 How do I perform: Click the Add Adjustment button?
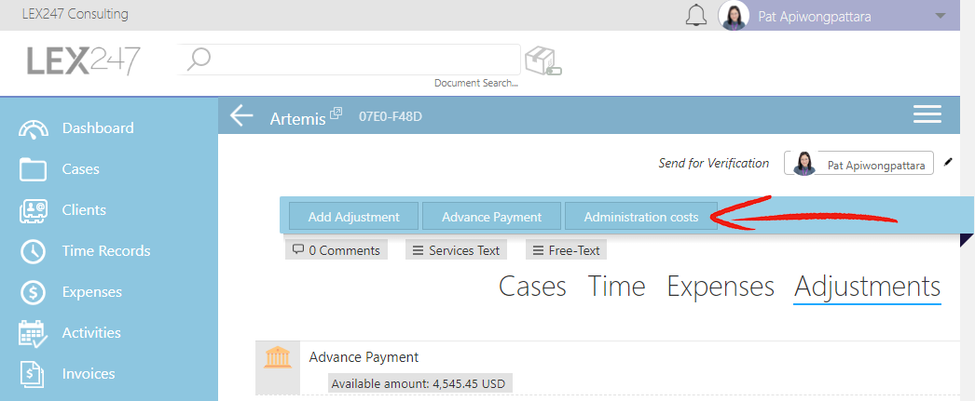[353, 218]
